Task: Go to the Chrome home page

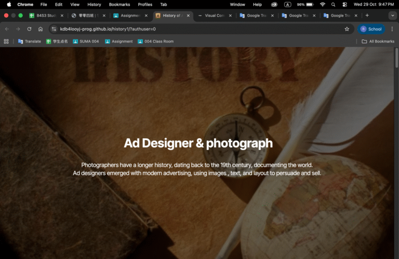Action: [41, 29]
